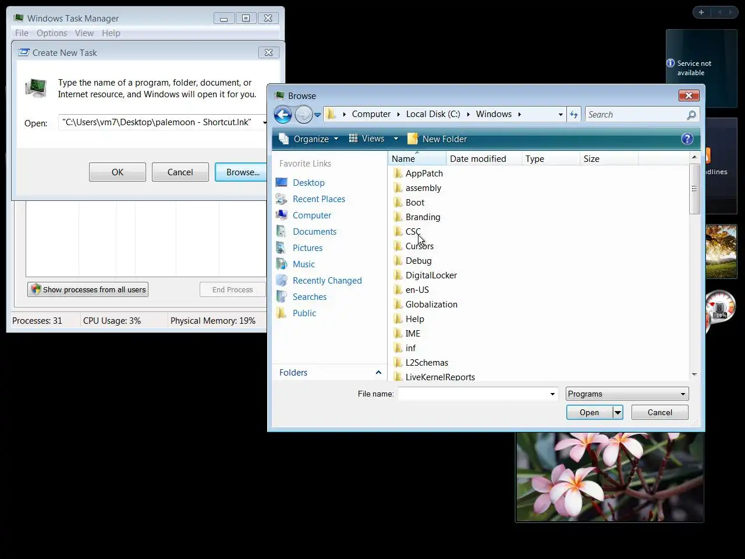The width and height of the screenshot is (745, 559).
Task: Click the search magnifier icon
Action: click(x=691, y=115)
